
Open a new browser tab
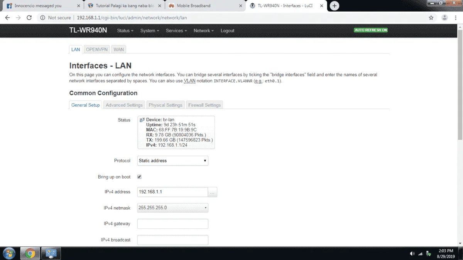click(335, 6)
